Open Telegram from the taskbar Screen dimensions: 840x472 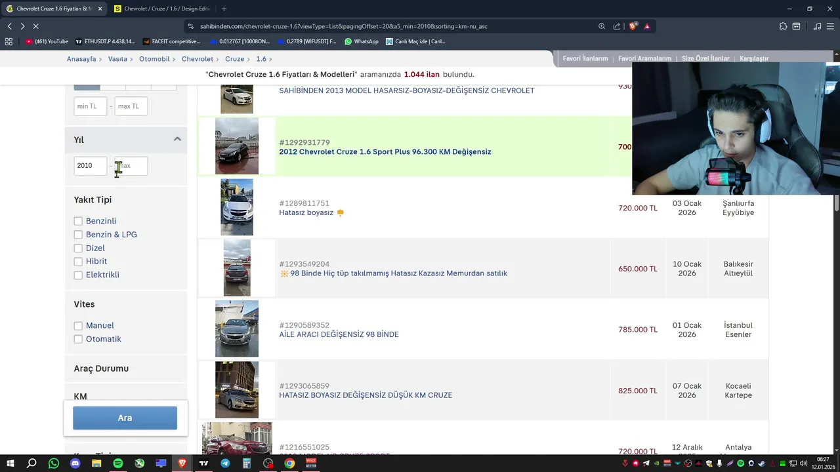225,463
